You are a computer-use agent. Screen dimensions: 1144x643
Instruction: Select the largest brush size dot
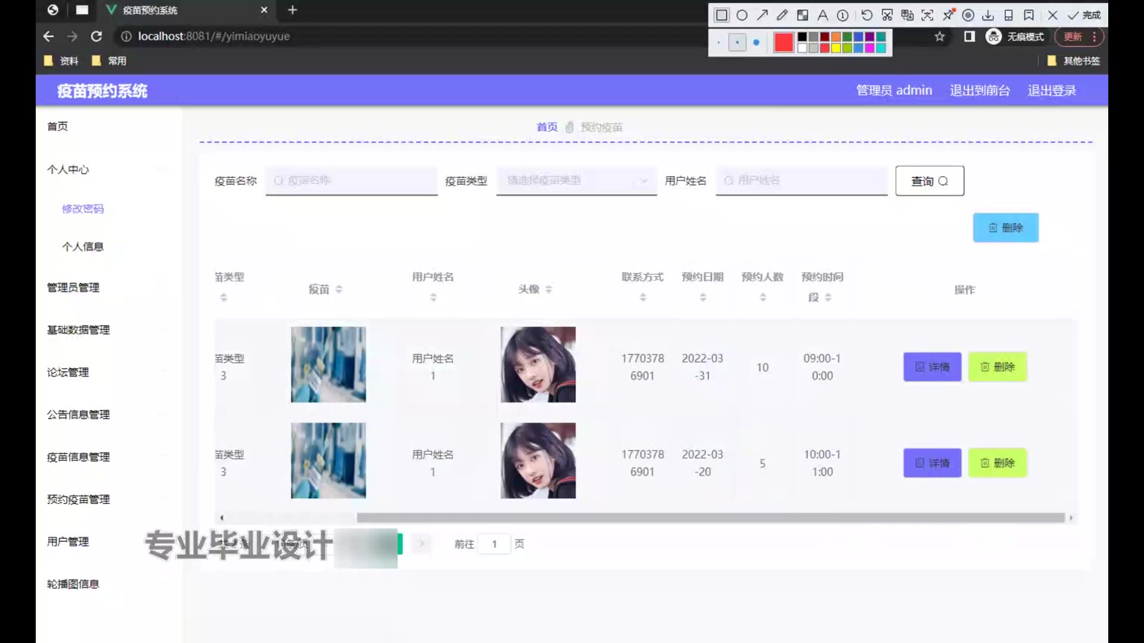tap(756, 43)
